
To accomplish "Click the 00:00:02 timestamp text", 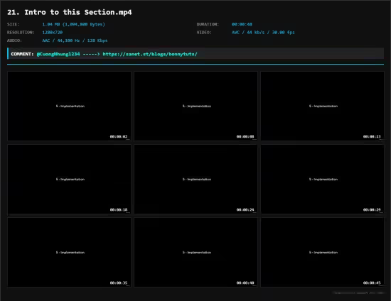I will coord(119,136).
